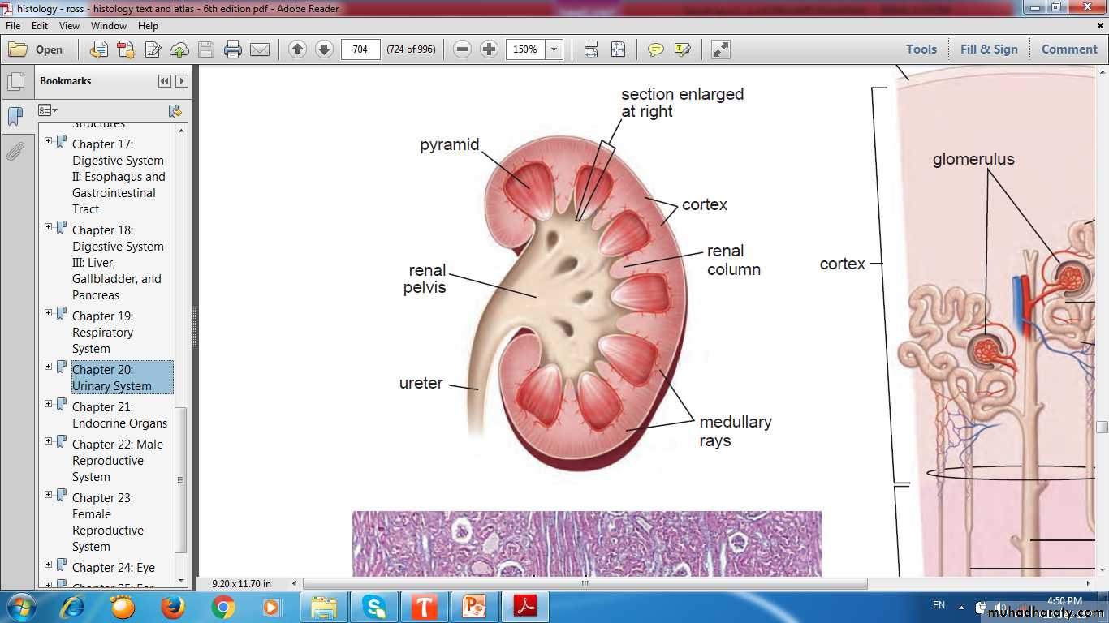Add a sticky note comment

click(655, 49)
